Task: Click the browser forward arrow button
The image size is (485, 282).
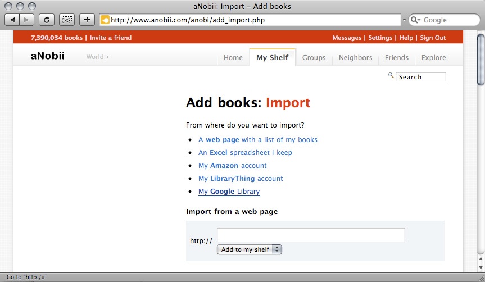Action: 26,20
